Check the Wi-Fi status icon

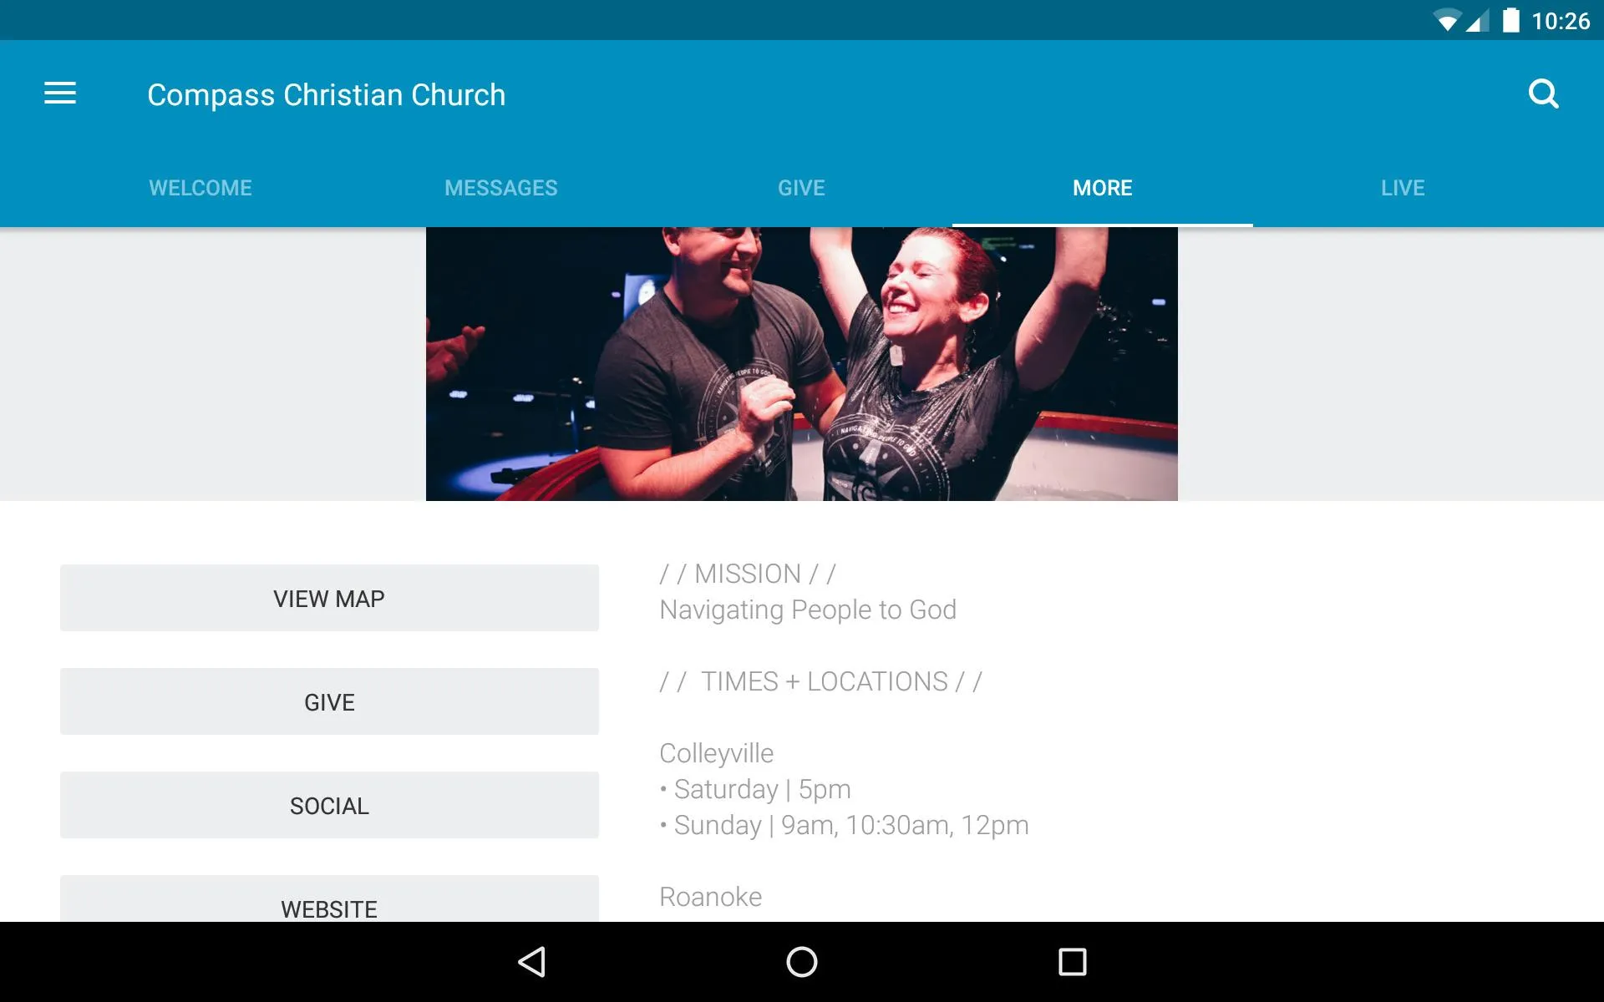[1446, 21]
